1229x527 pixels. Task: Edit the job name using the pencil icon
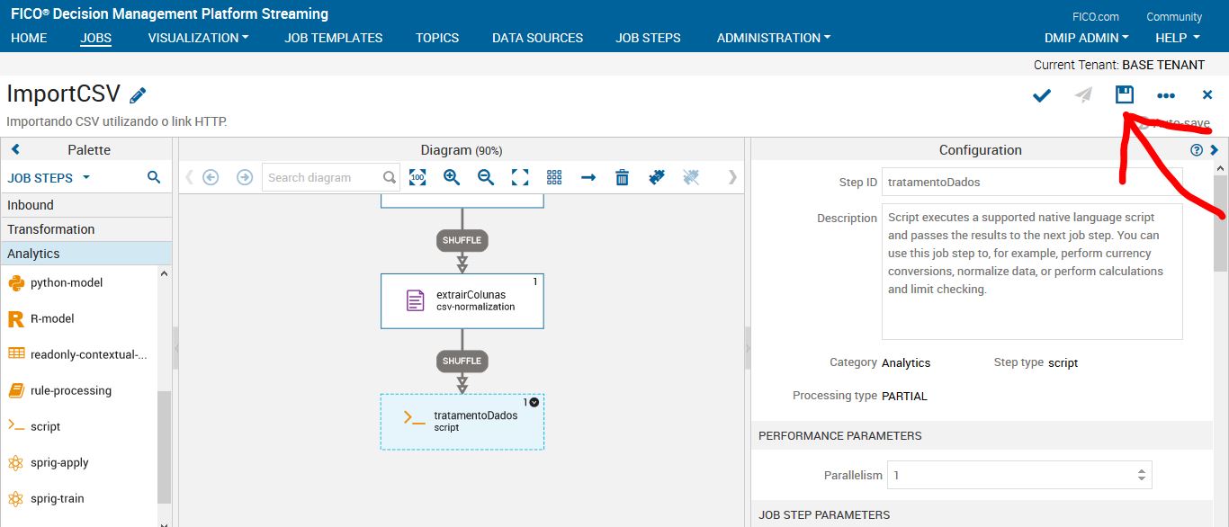pos(138,93)
